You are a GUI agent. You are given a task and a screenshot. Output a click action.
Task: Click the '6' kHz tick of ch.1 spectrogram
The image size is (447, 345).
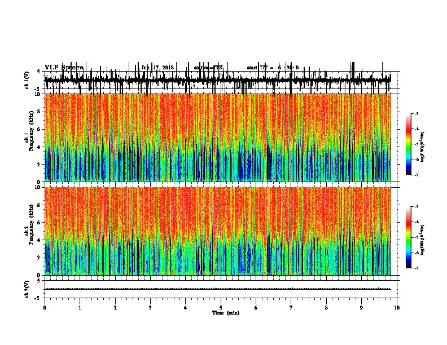coord(40,129)
